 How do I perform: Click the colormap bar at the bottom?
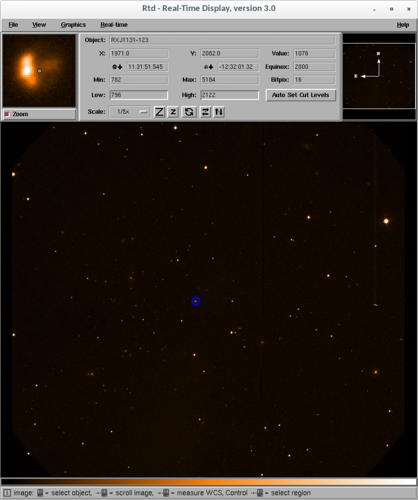tap(209, 481)
